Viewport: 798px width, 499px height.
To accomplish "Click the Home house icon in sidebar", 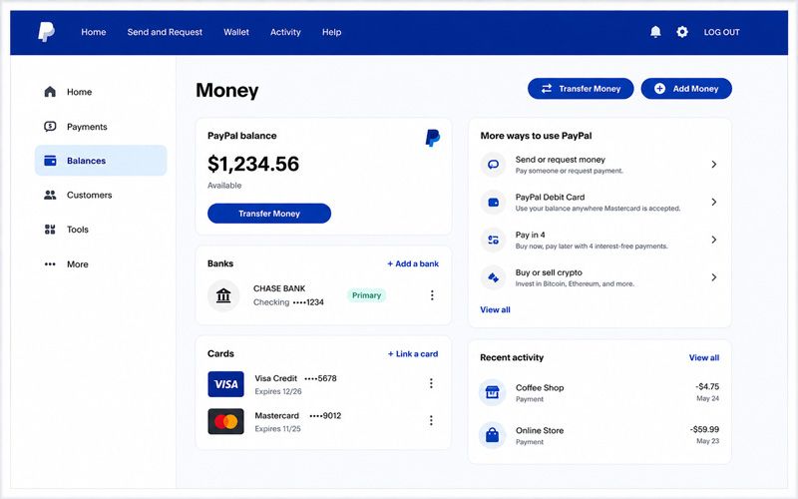I will tap(50, 92).
